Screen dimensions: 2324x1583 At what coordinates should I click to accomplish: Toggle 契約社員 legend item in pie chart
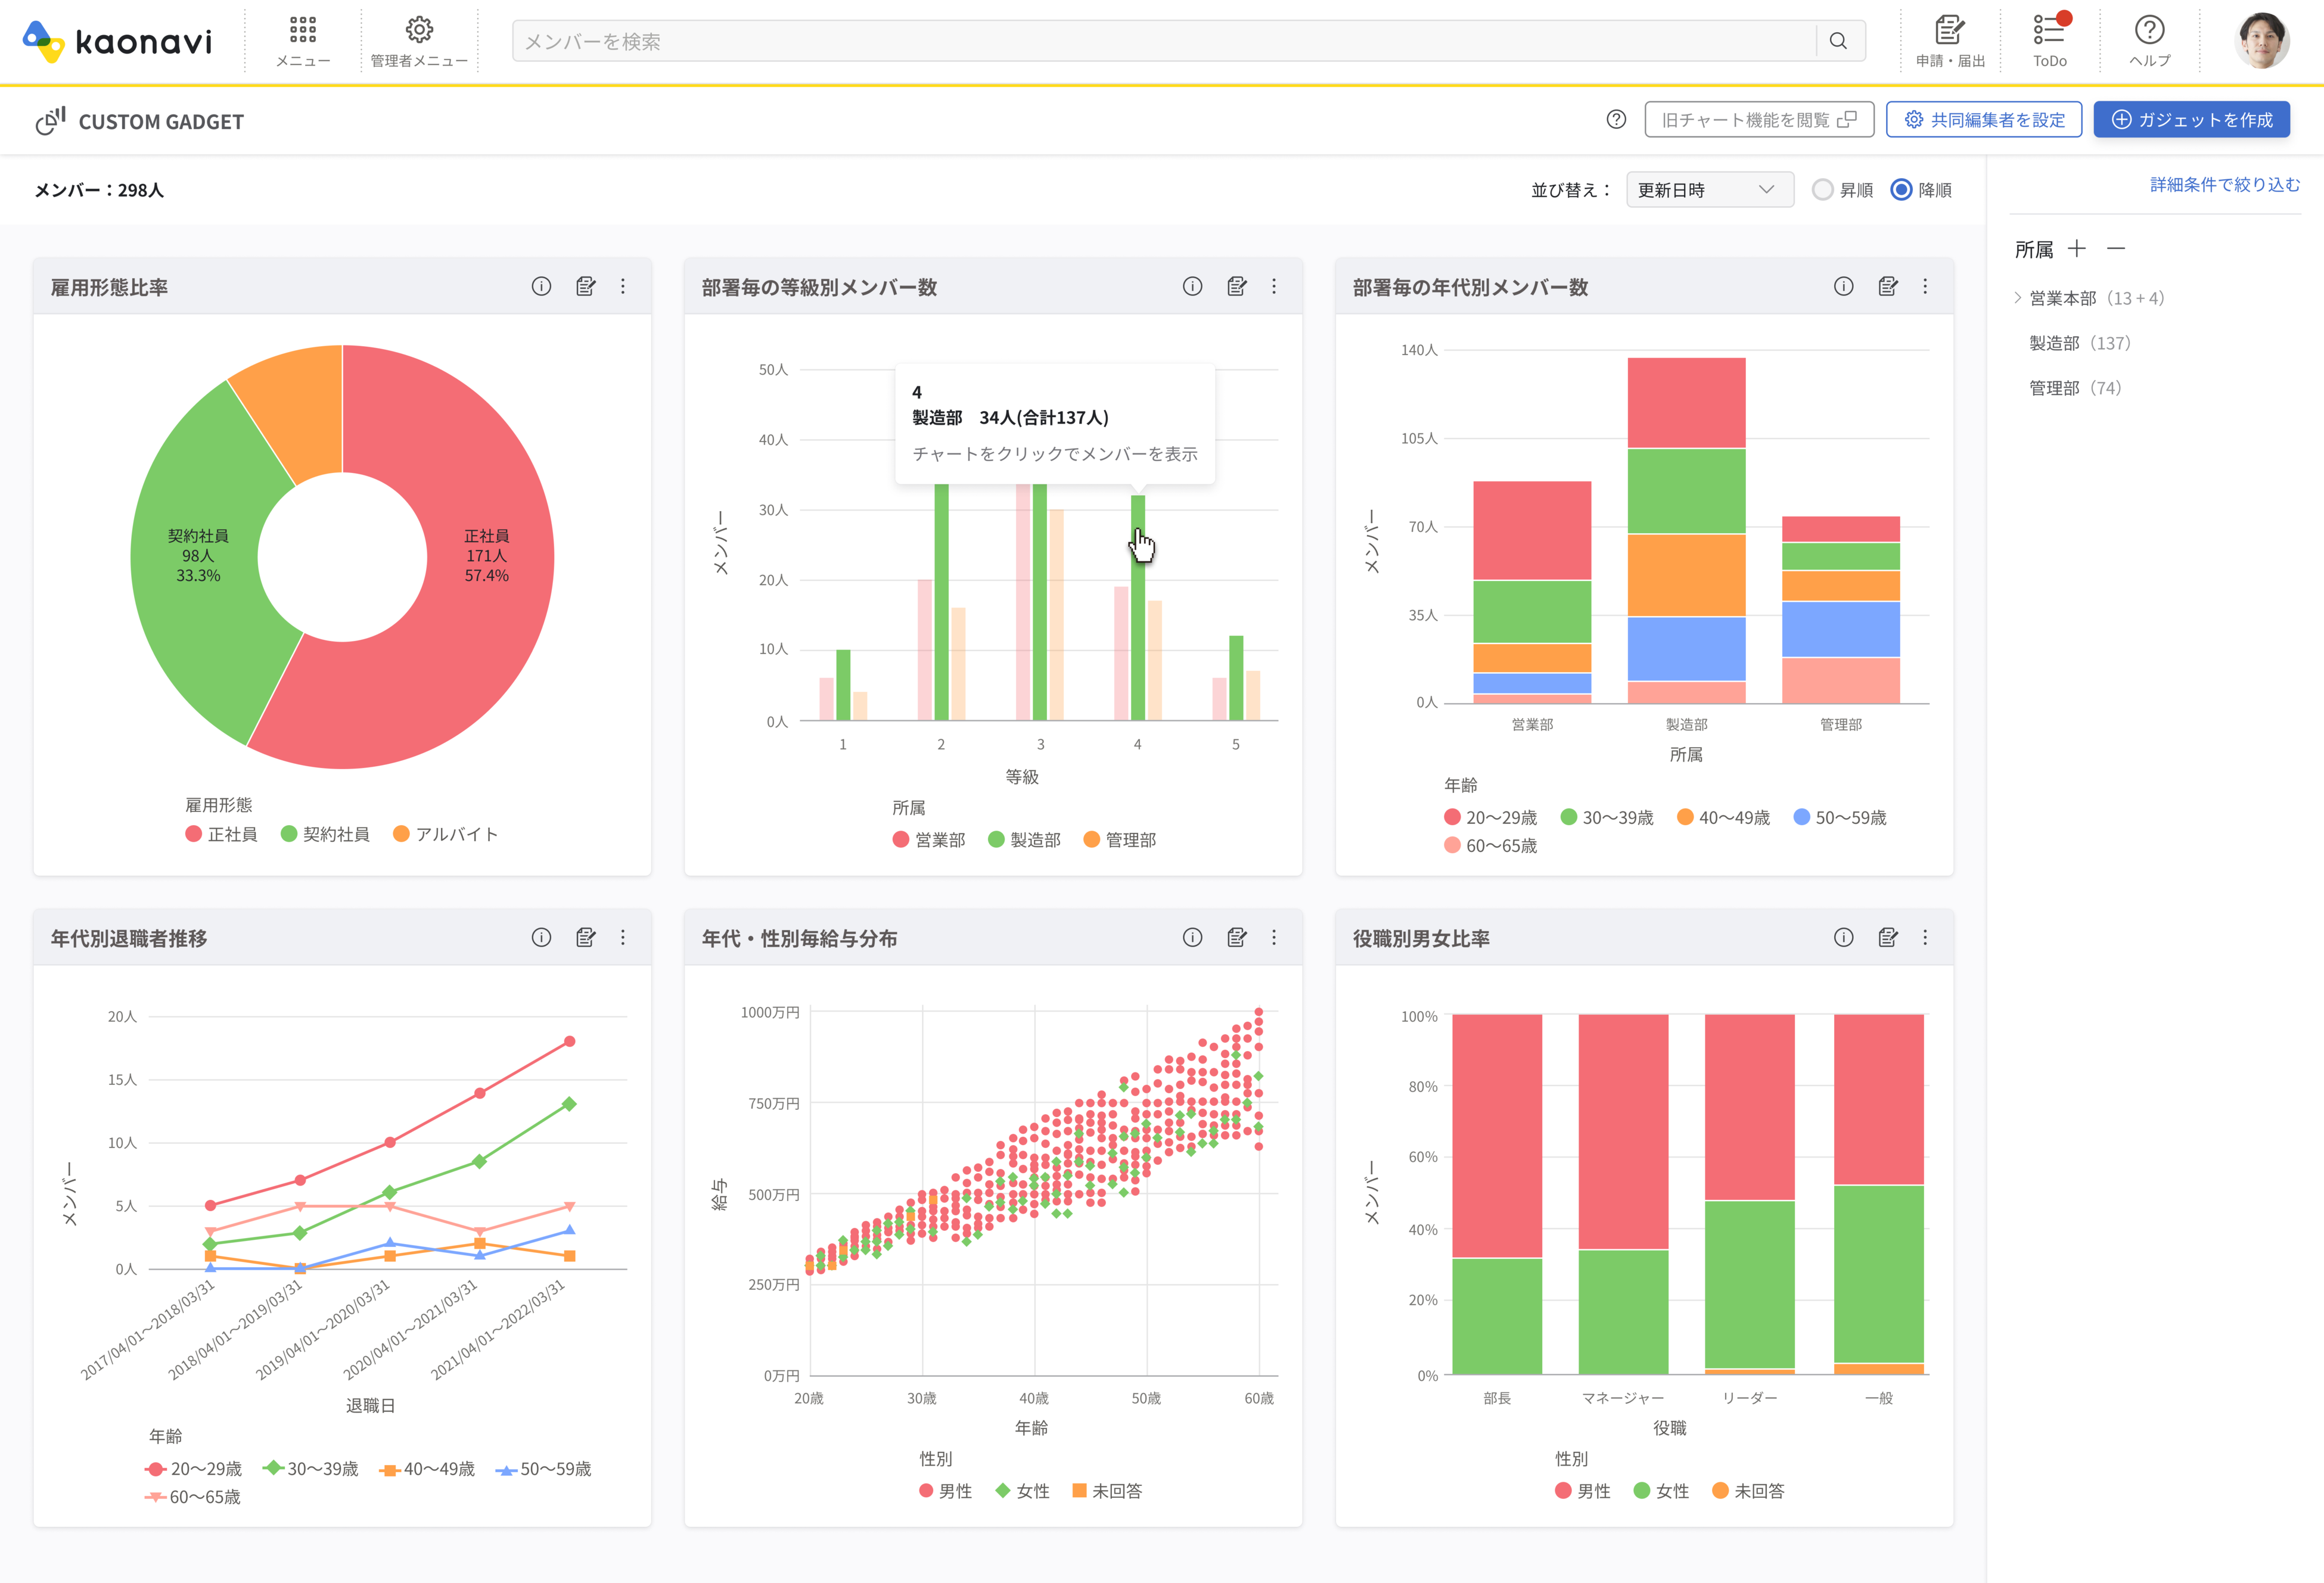[x=326, y=834]
